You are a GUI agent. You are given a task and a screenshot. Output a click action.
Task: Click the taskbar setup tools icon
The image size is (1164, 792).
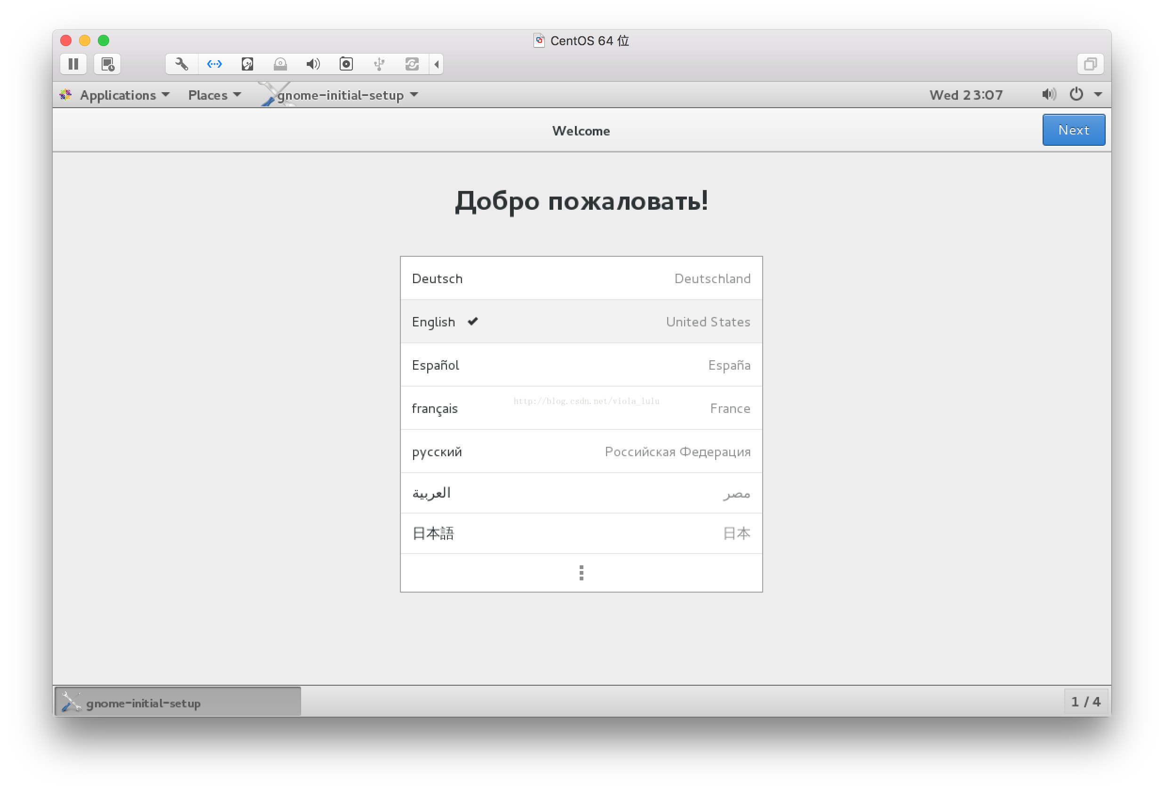(x=71, y=702)
